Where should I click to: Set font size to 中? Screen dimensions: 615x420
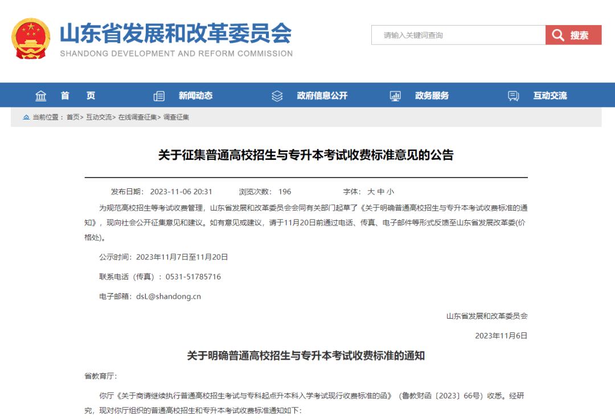coord(380,192)
